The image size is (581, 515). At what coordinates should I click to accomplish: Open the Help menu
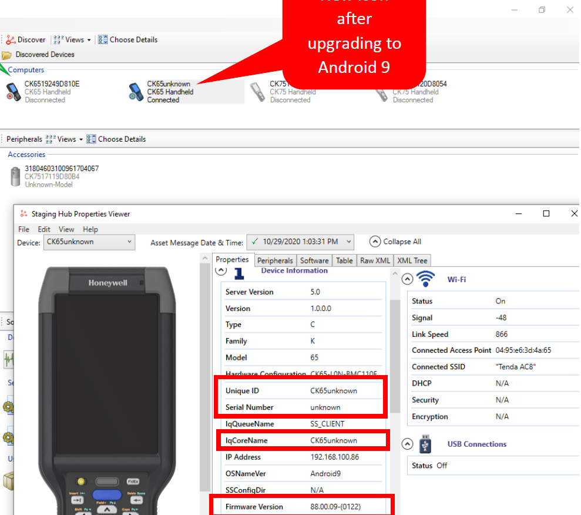(90, 229)
